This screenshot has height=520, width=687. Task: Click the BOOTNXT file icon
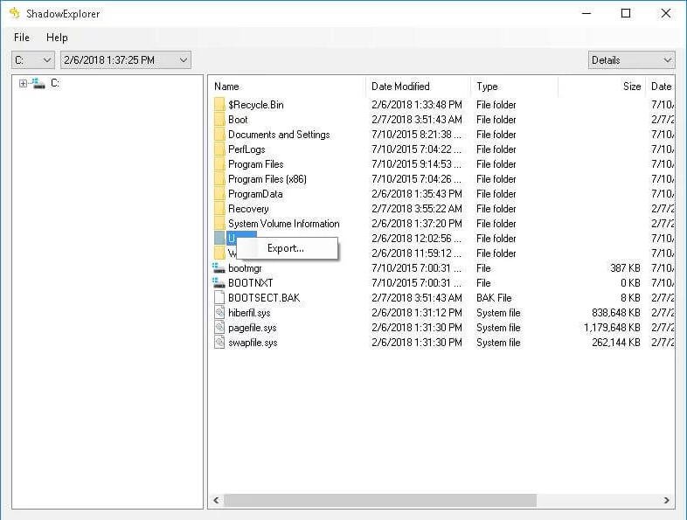219,283
